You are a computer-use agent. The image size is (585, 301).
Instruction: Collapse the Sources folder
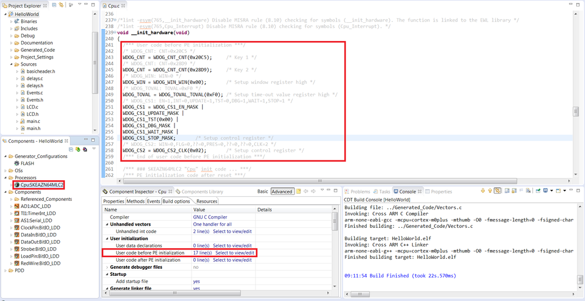pyautogui.click(x=11, y=64)
